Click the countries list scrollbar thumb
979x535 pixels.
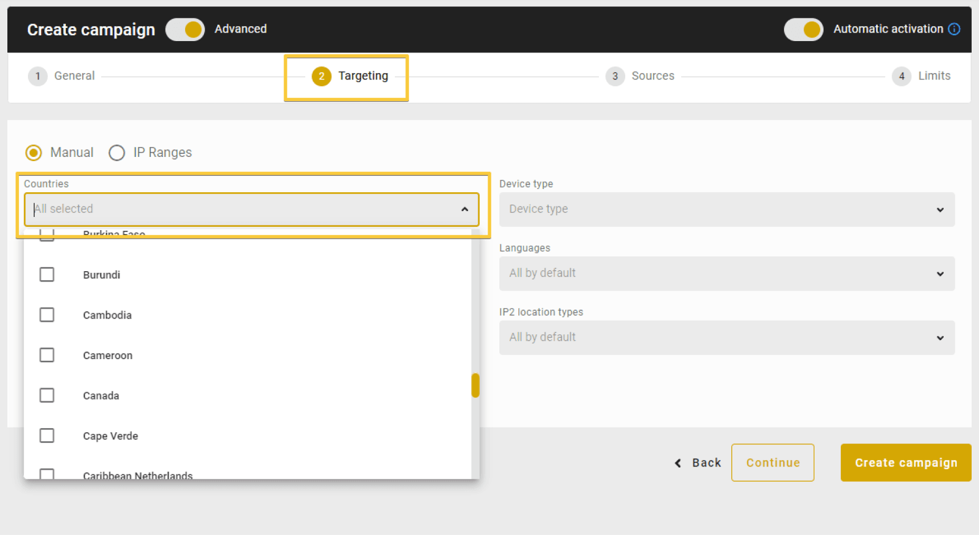475,385
